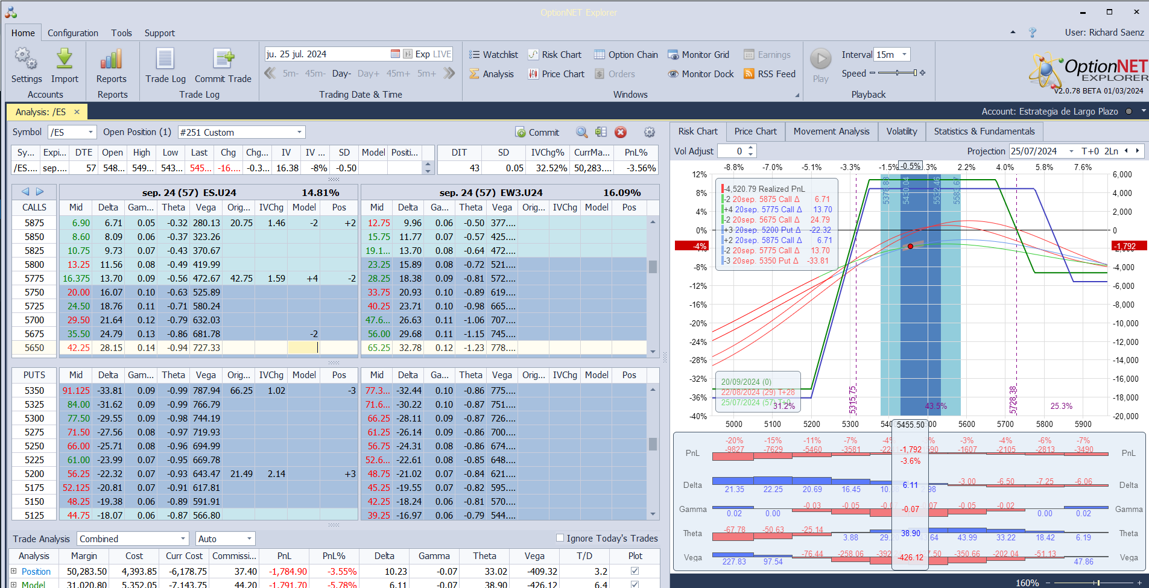Open the Support ribbon tab
The image size is (1149, 588).
coord(160,33)
